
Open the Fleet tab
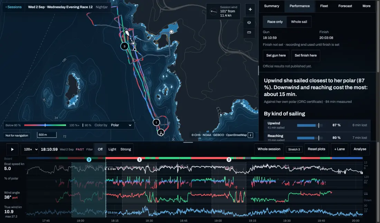(324, 6)
